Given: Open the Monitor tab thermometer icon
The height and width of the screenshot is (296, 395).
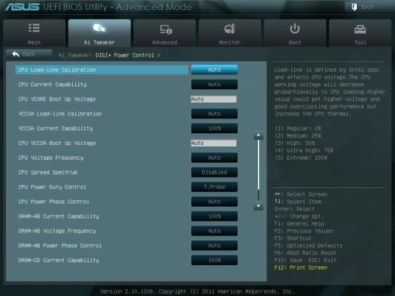Looking at the screenshot, I should click(x=230, y=29).
